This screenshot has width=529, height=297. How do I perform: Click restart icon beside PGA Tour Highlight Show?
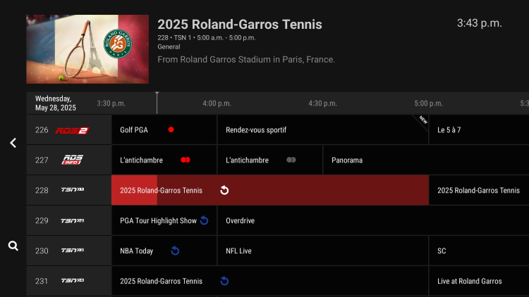coord(204,220)
